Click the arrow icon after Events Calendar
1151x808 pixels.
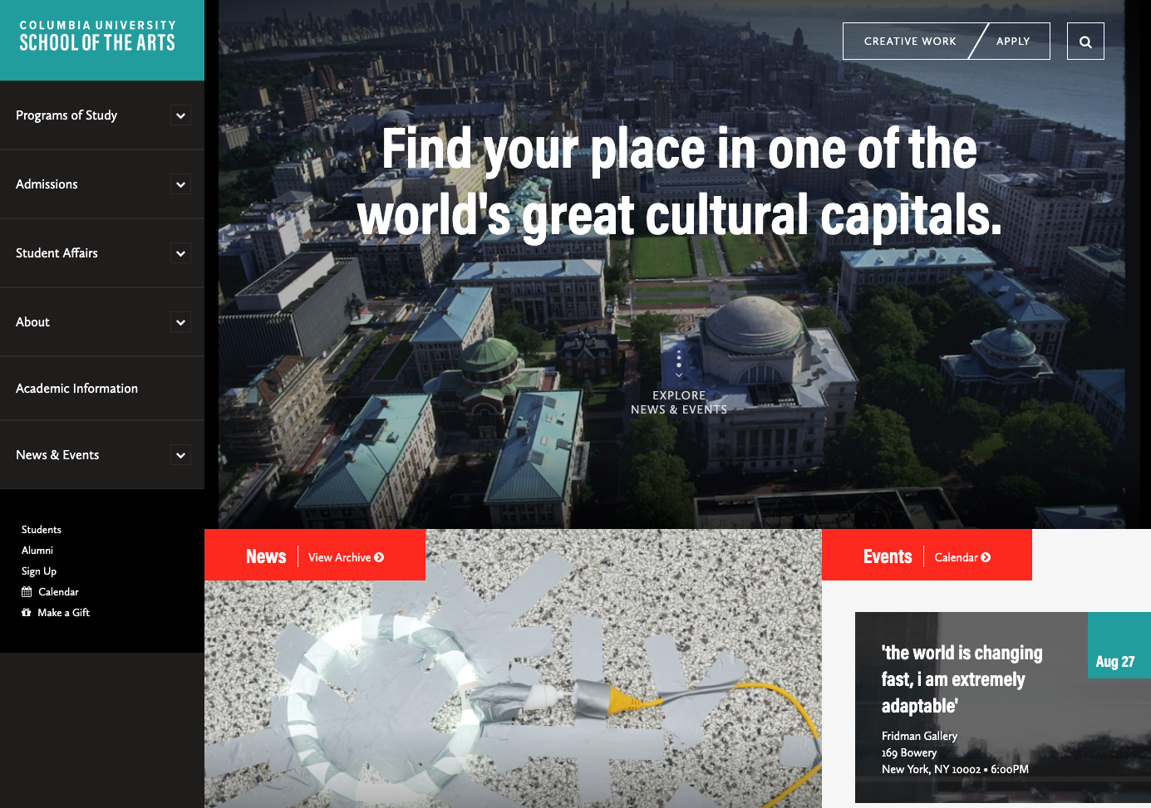(986, 557)
